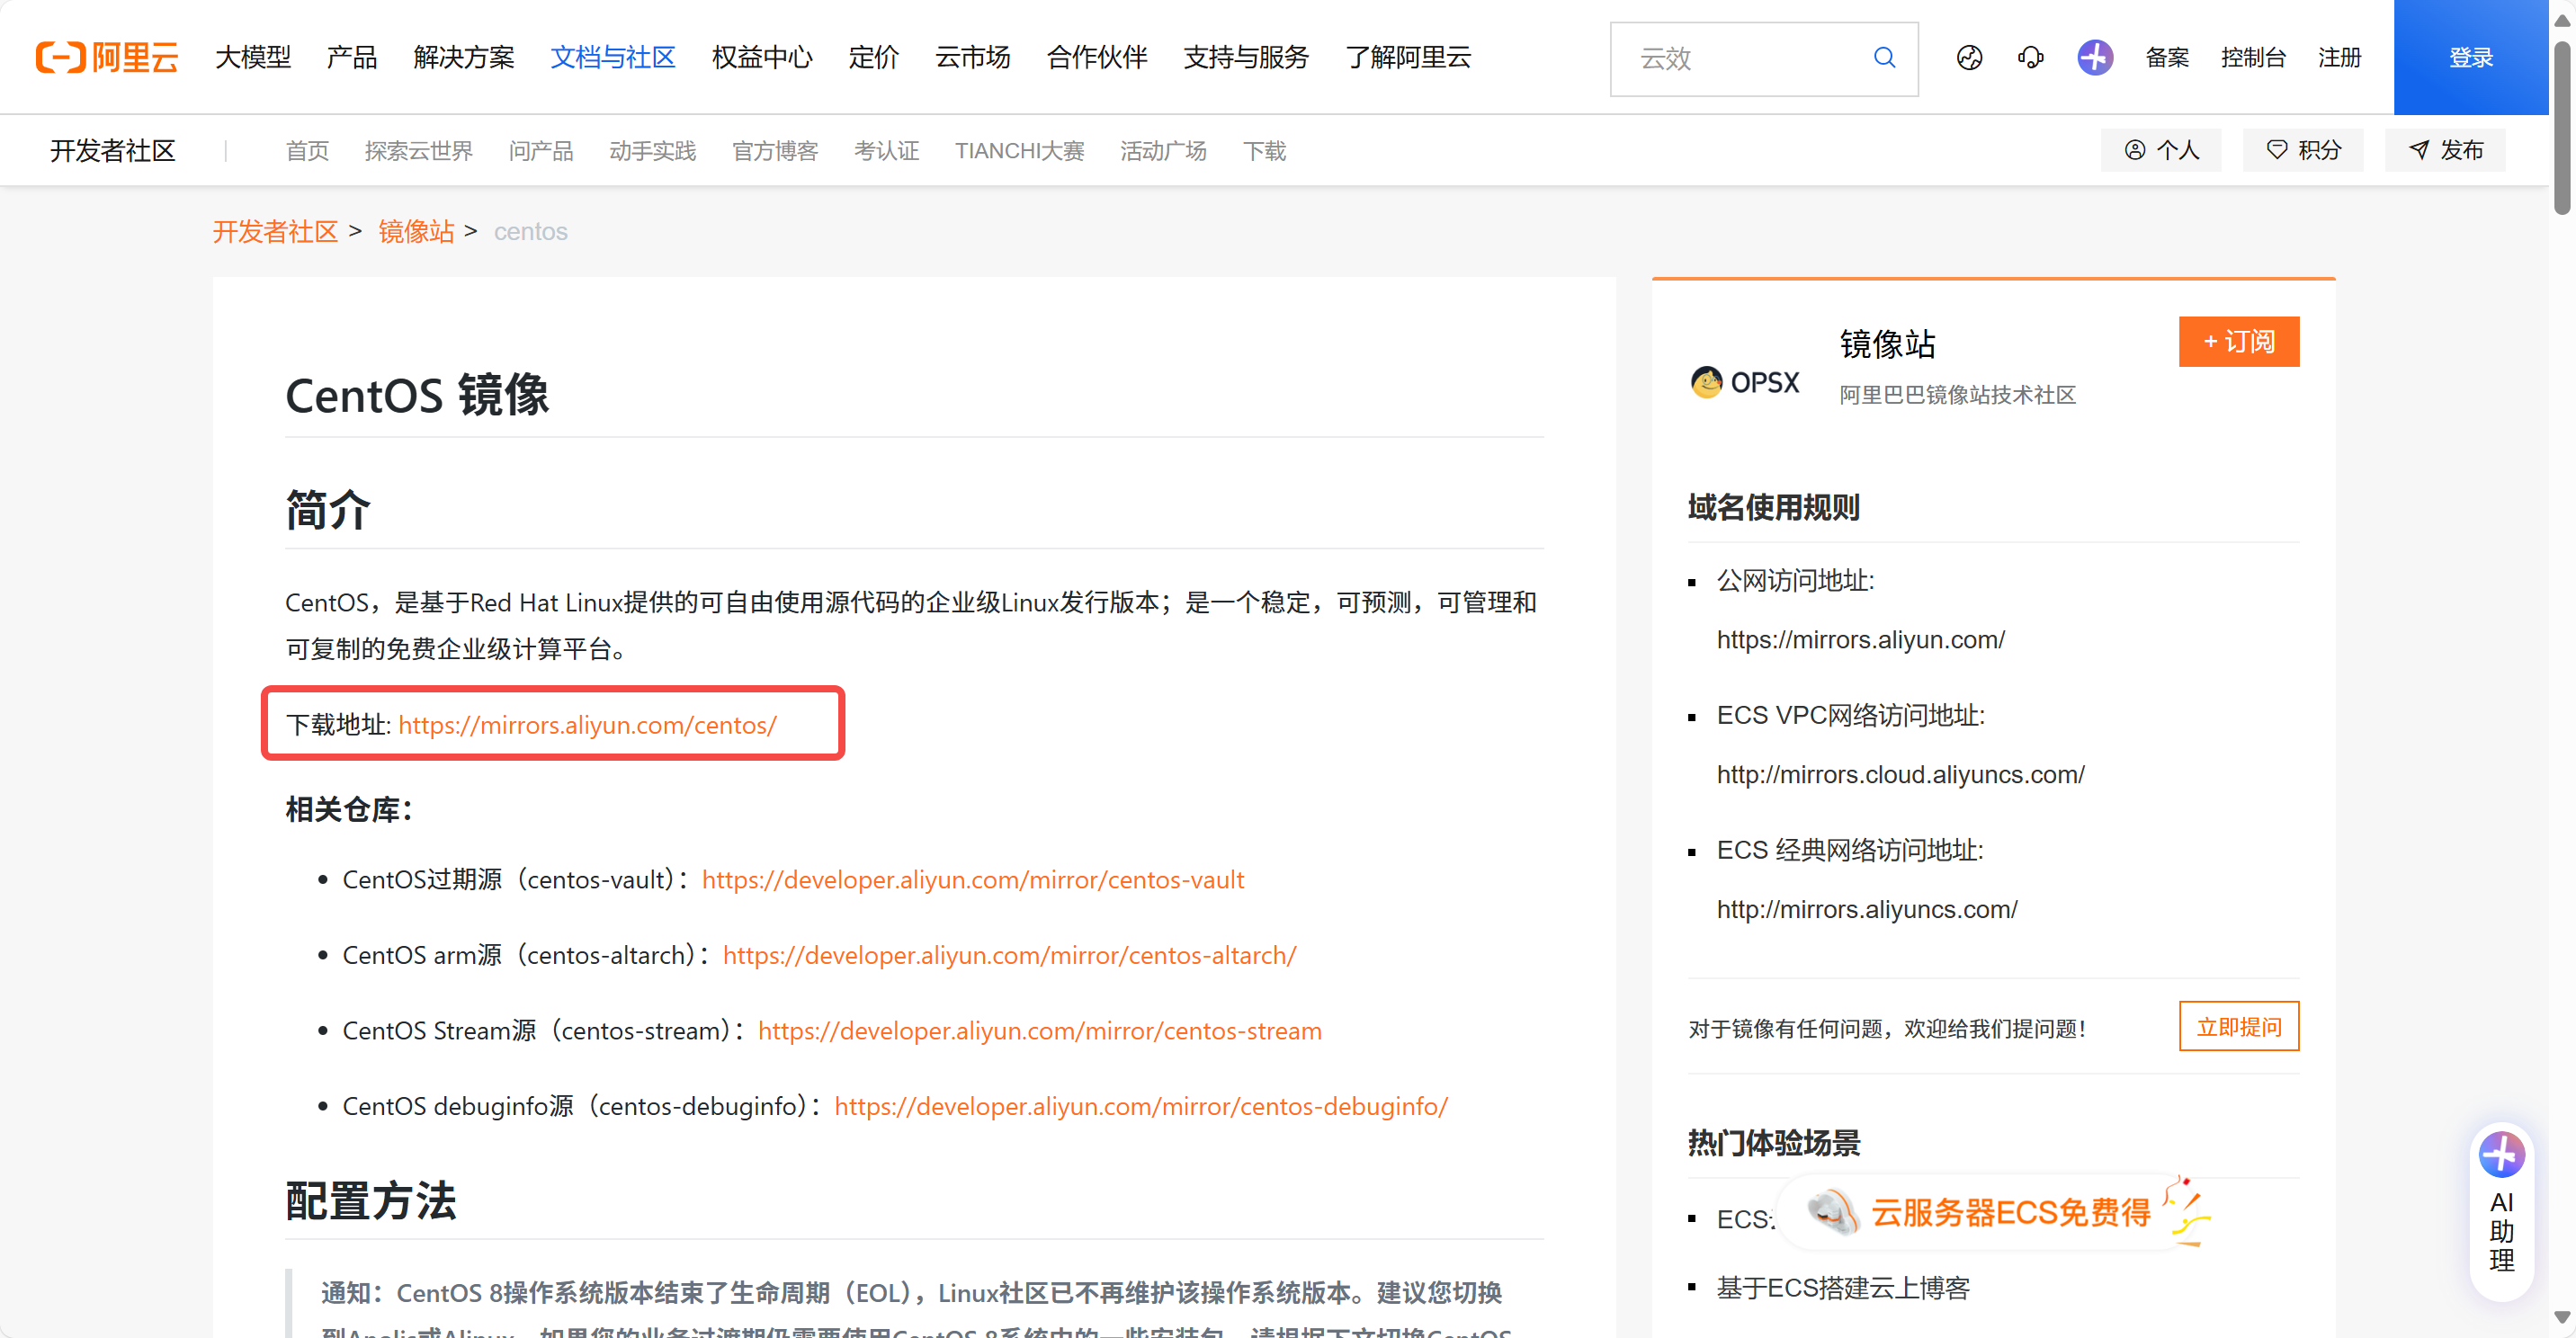Image resolution: width=2576 pixels, height=1338 pixels.
Task: Go to 首页 tab in community nav
Action: (x=307, y=151)
